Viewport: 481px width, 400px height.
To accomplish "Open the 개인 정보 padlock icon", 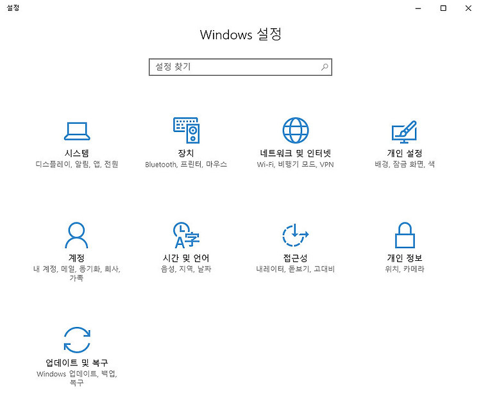I will pos(405,235).
